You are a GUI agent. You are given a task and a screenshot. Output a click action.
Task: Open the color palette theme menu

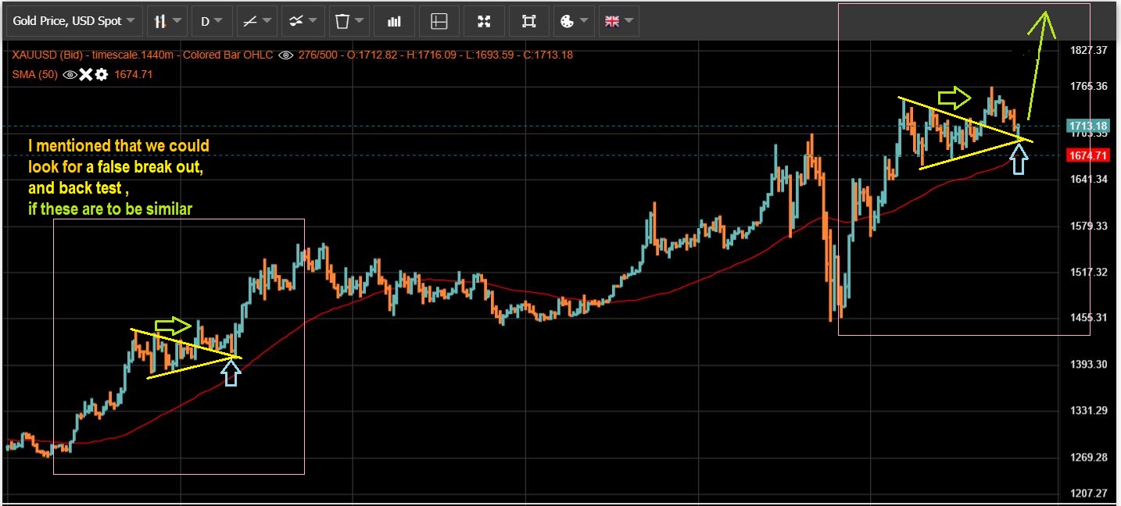pos(574,21)
